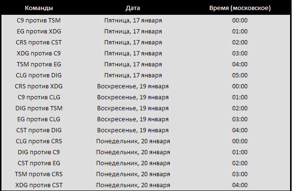The height and width of the screenshot is (191, 292).
Task: Select the C9 против TSM match cell
Action: coord(39,21)
